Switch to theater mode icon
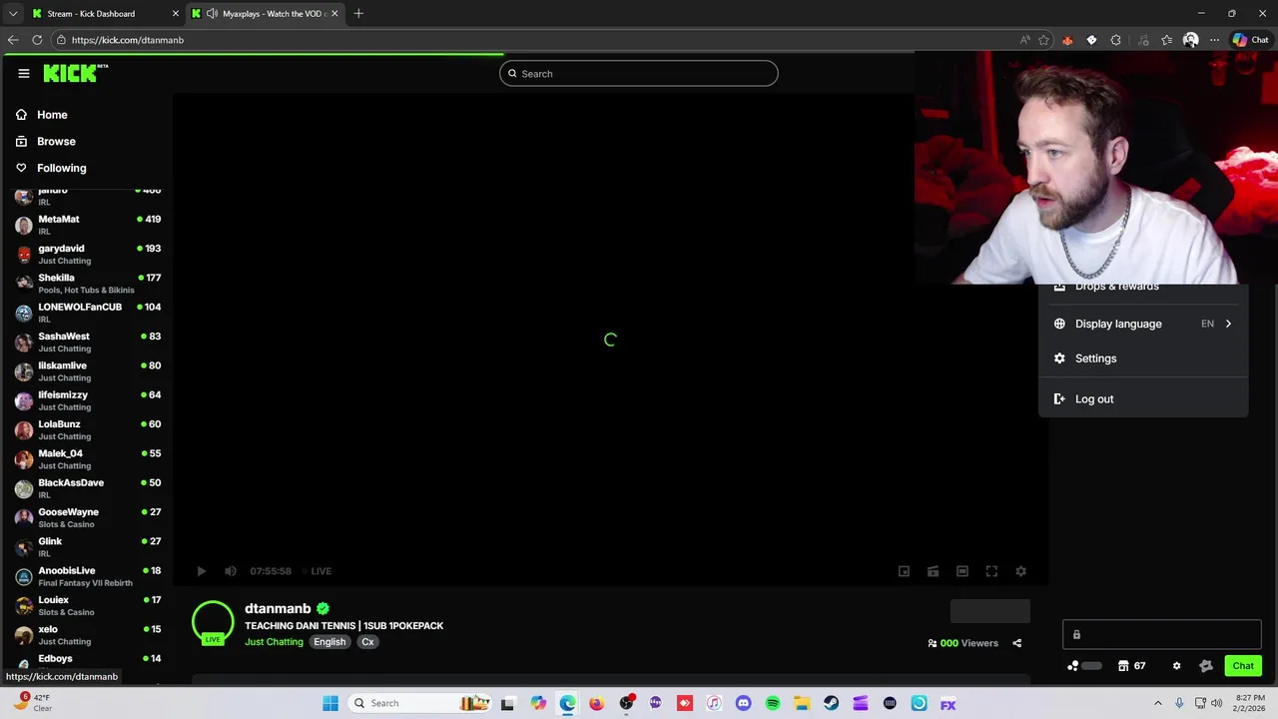1278x719 pixels. click(962, 571)
